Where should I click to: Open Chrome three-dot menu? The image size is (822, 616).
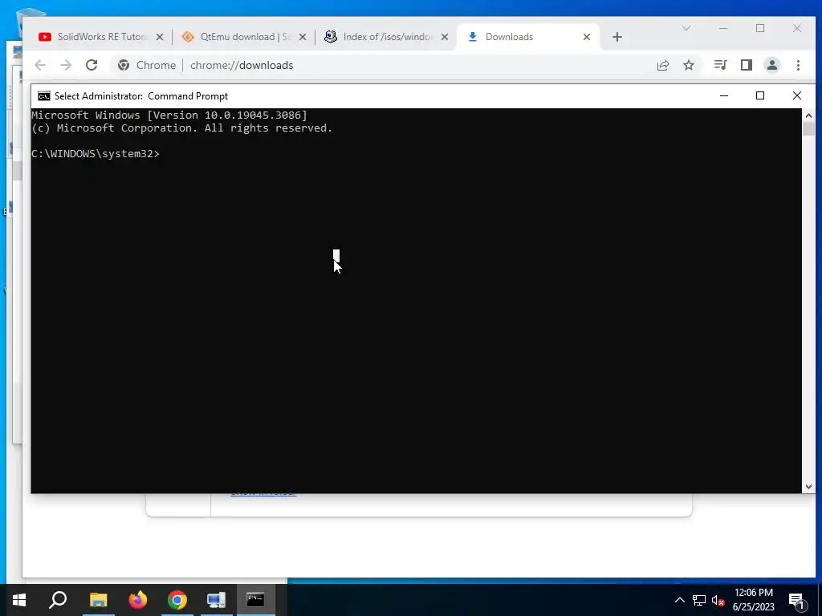(x=798, y=65)
